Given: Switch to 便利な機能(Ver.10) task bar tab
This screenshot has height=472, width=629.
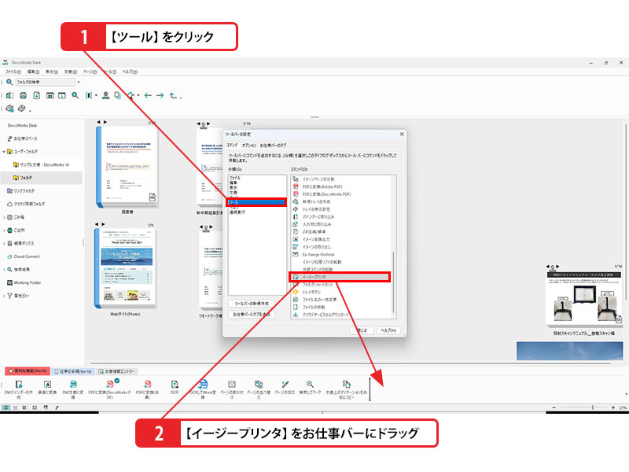Looking at the screenshot, I should [28, 371].
